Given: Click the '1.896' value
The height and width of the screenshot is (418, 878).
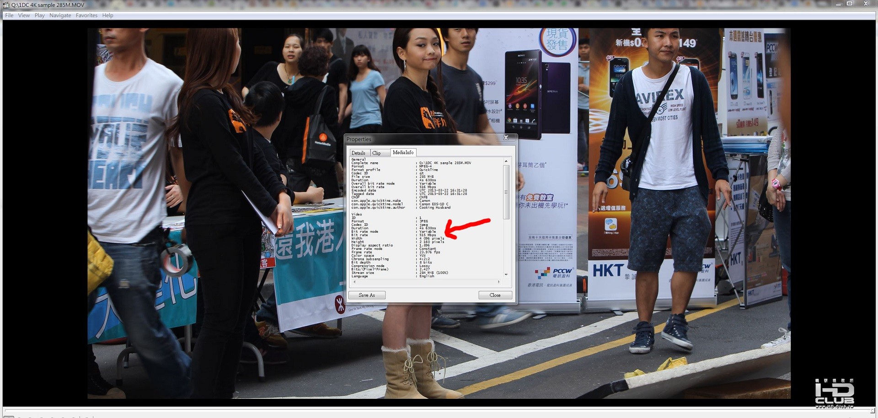Looking at the screenshot, I should (424, 246).
